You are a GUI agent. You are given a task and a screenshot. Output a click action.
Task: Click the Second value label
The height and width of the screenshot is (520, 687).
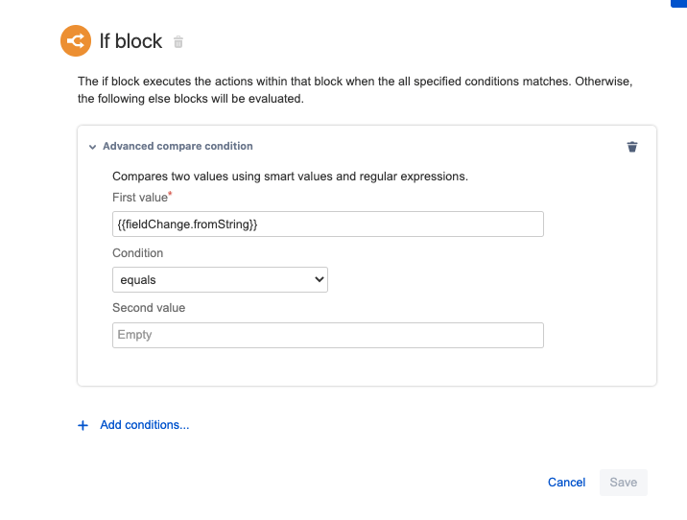pos(149,308)
